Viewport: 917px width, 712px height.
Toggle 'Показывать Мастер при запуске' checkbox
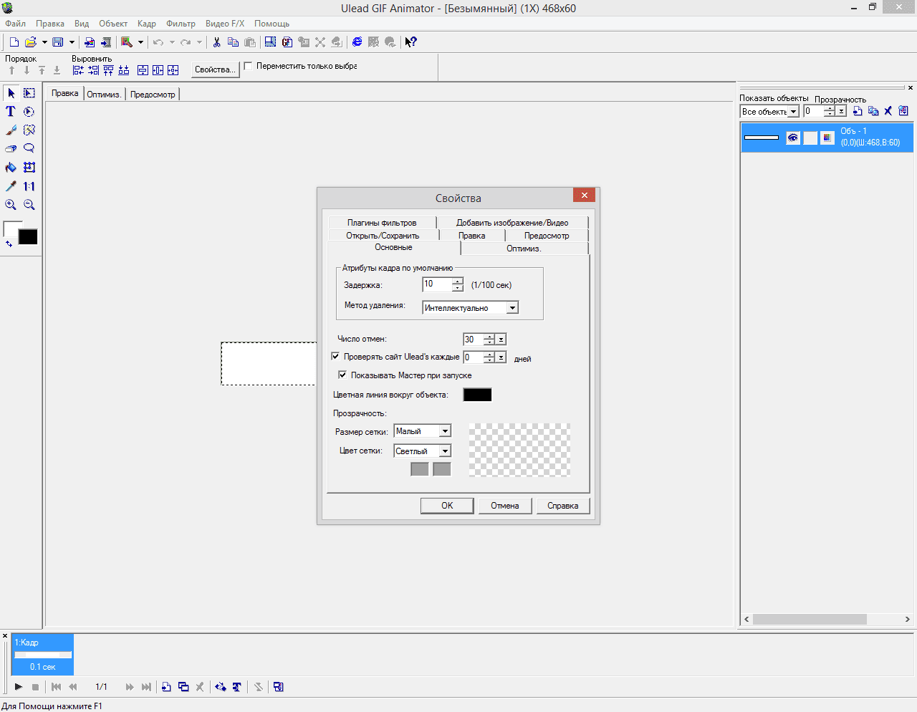coord(342,375)
